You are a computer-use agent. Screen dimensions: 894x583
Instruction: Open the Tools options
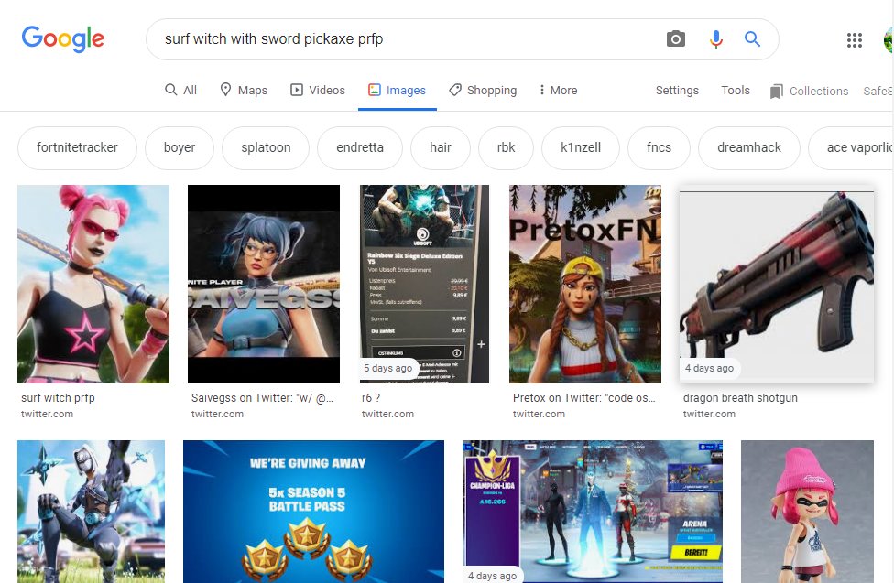tap(736, 90)
